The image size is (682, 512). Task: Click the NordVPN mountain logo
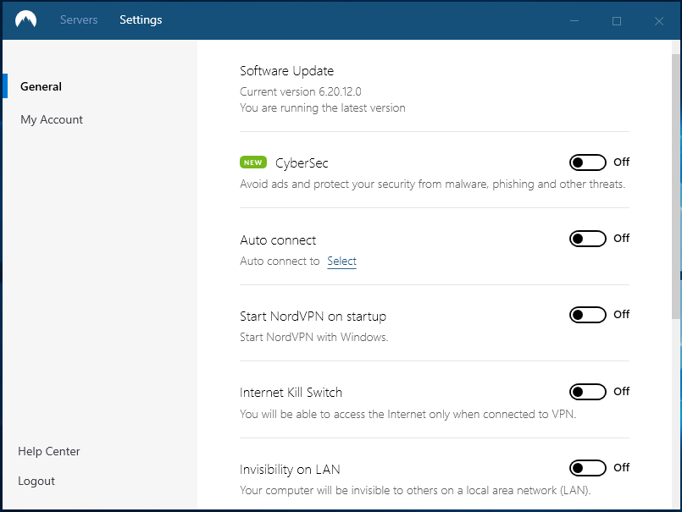(25, 19)
